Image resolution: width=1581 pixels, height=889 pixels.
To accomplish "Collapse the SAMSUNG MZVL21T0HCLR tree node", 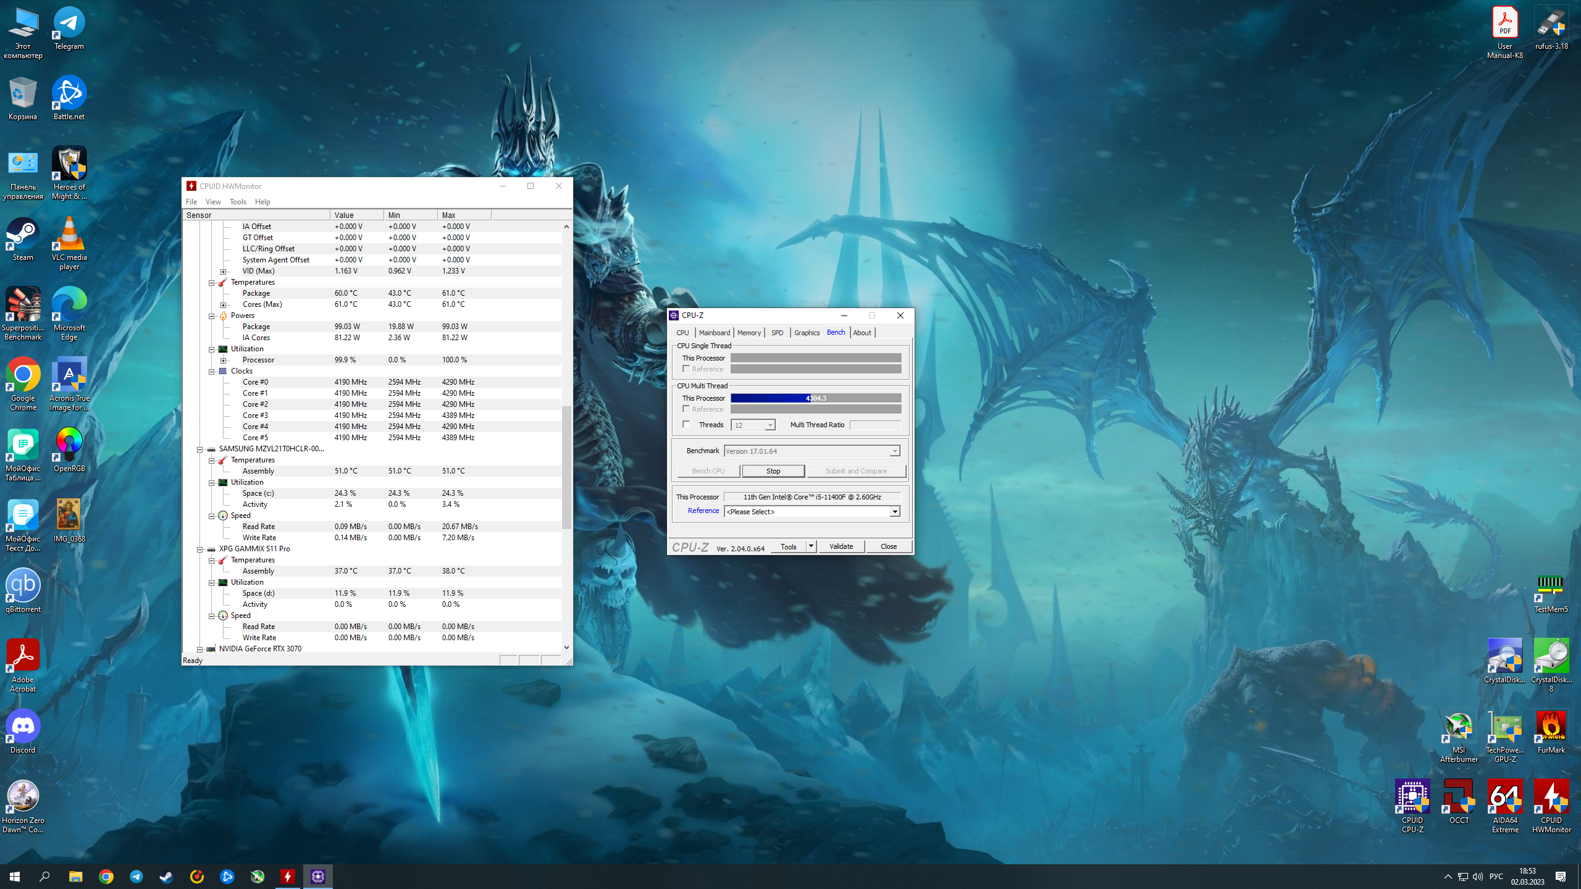I will coord(199,449).
